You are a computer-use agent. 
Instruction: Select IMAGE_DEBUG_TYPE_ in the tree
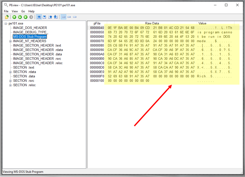(31, 32)
